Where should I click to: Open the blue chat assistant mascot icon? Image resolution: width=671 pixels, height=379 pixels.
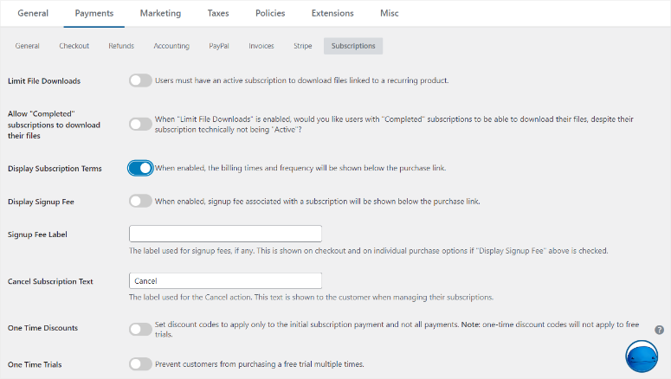tap(642, 357)
